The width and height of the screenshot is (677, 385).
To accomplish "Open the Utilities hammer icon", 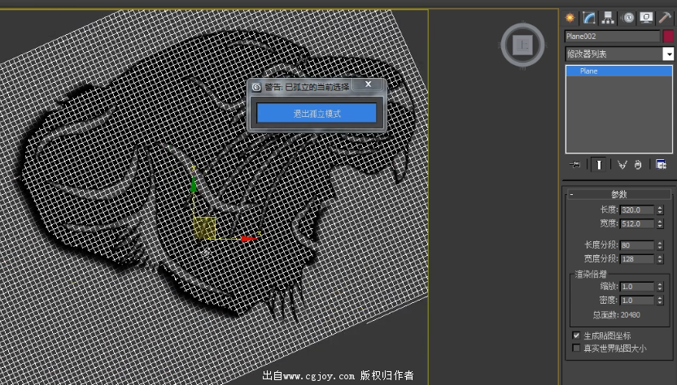I will coord(665,17).
